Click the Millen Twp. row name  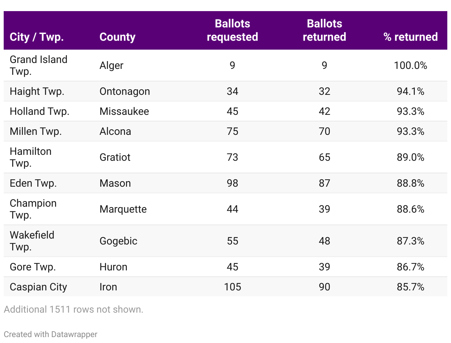[36, 131]
